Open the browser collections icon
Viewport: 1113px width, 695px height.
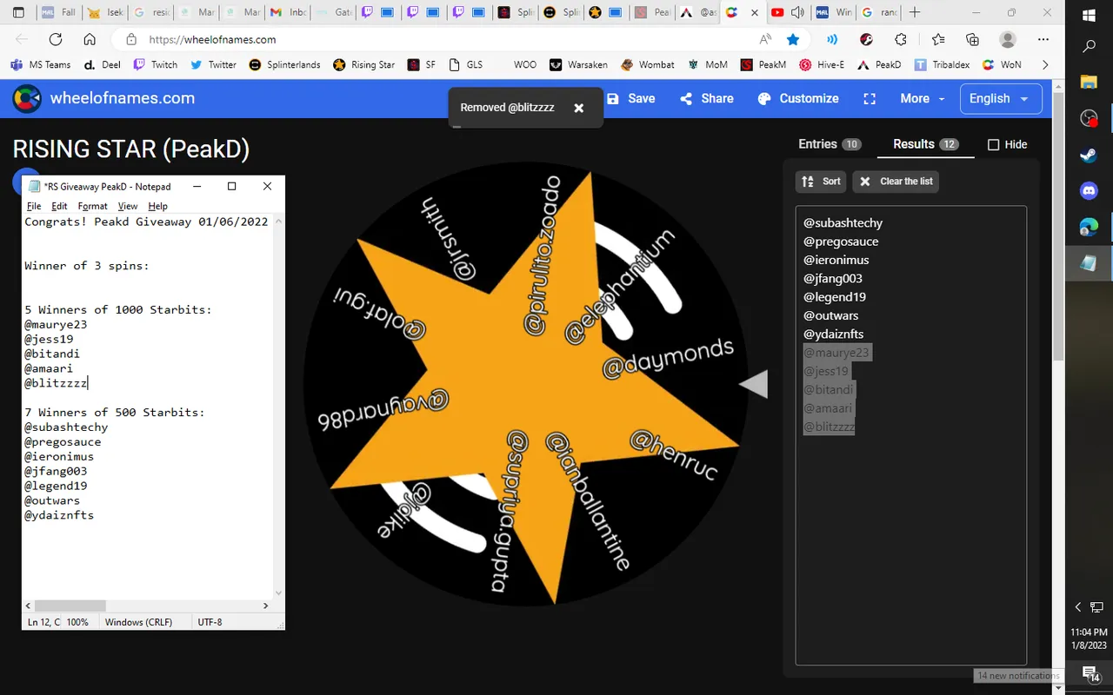pos(973,39)
